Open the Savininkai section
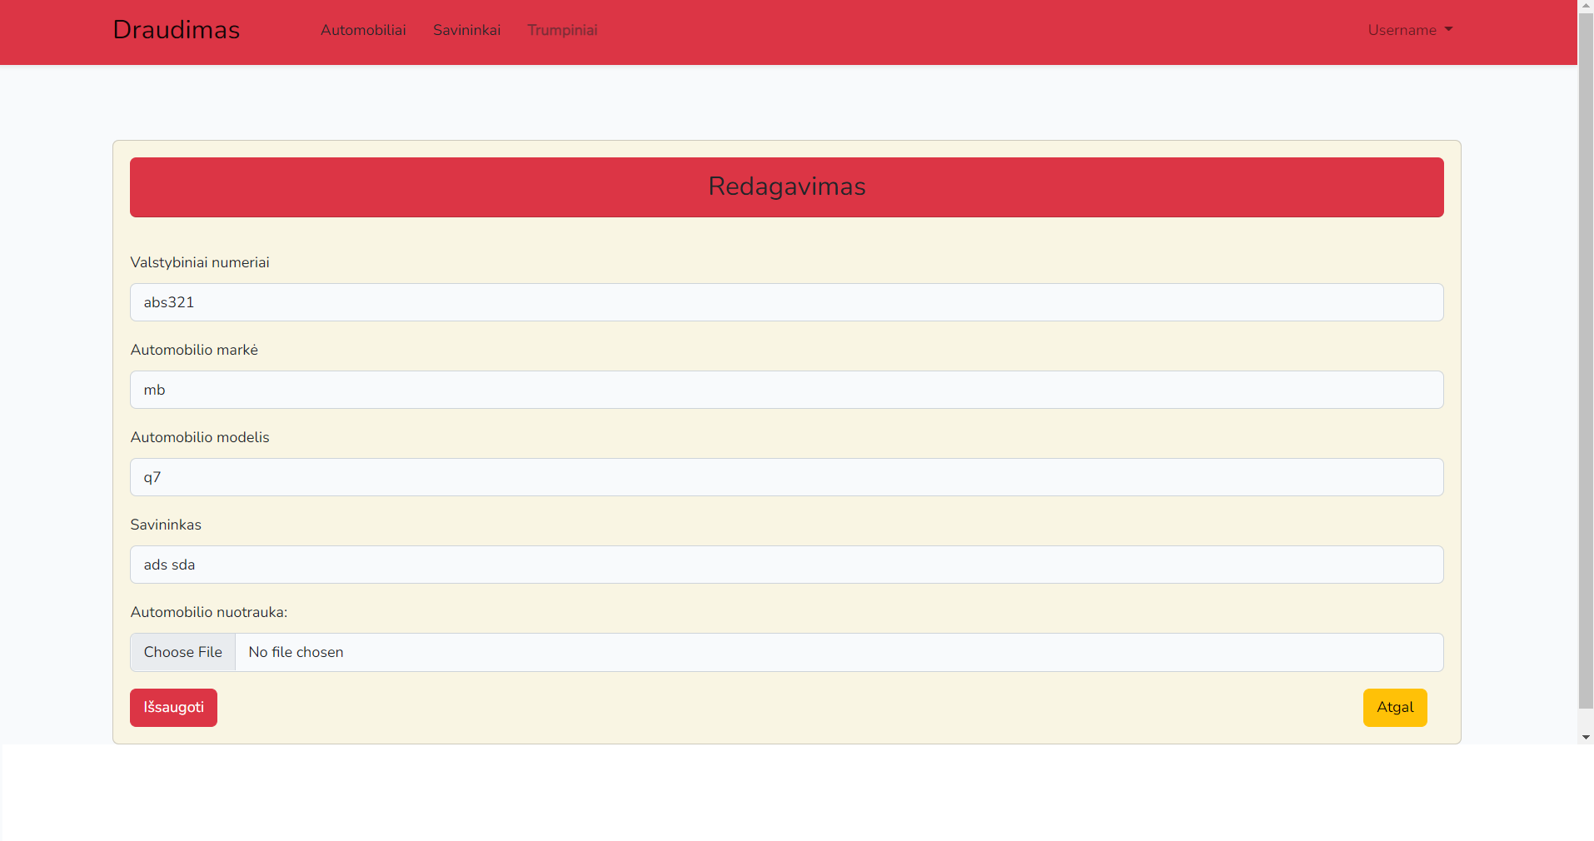This screenshot has width=1594, height=841. tap(466, 30)
